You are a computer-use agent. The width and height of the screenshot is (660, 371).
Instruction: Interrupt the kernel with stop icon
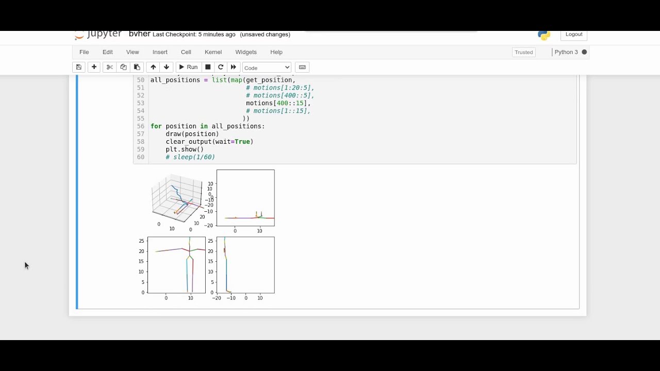point(208,68)
